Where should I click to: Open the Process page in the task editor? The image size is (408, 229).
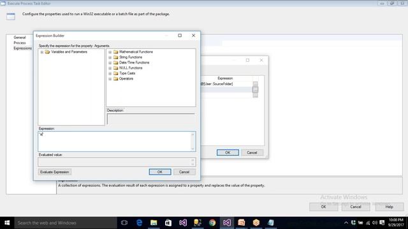click(x=20, y=43)
